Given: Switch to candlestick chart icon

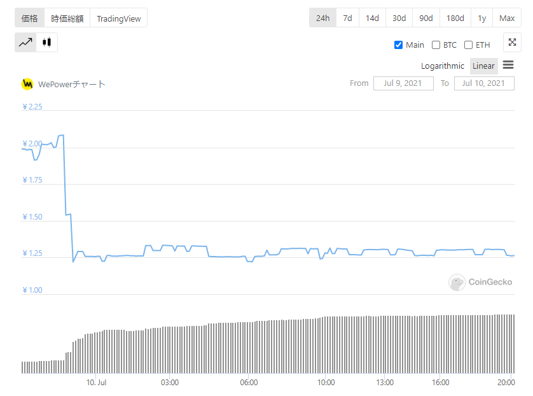Looking at the screenshot, I should (47, 43).
